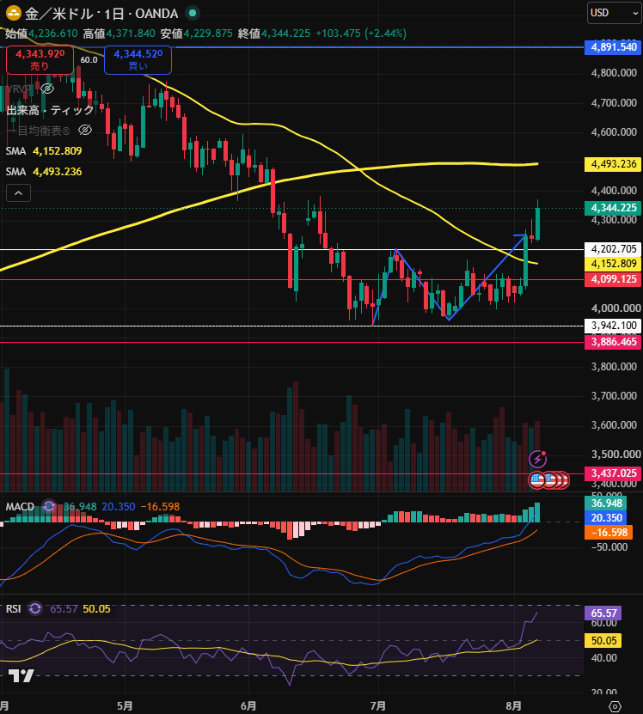This screenshot has width=643, height=714.
Task: Click the VRVP legend label
Action: point(19,88)
